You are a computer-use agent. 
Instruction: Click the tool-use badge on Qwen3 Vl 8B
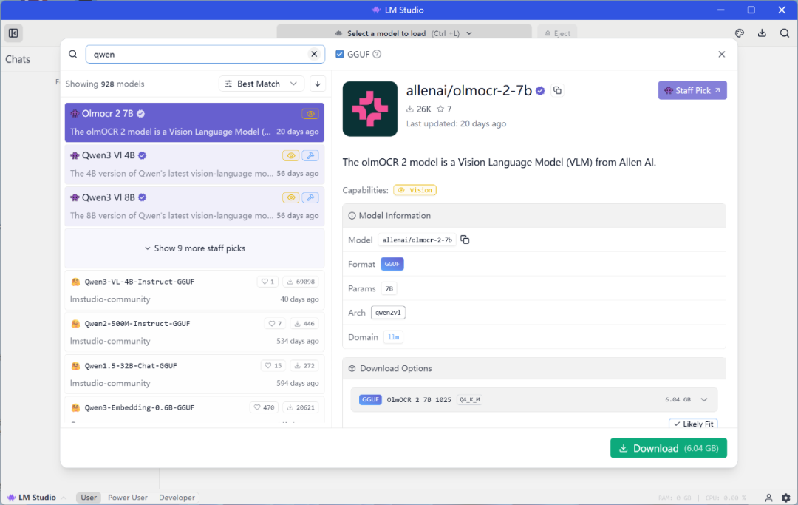[310, 197]
